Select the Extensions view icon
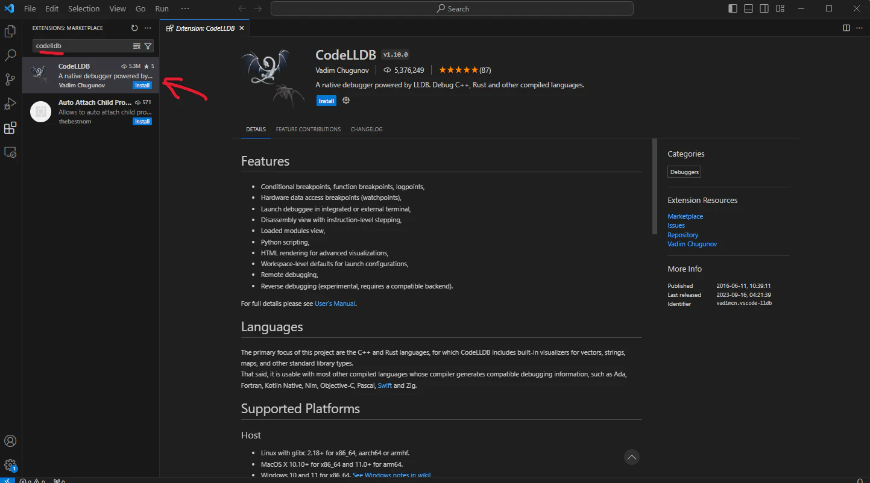 point(10,128)
